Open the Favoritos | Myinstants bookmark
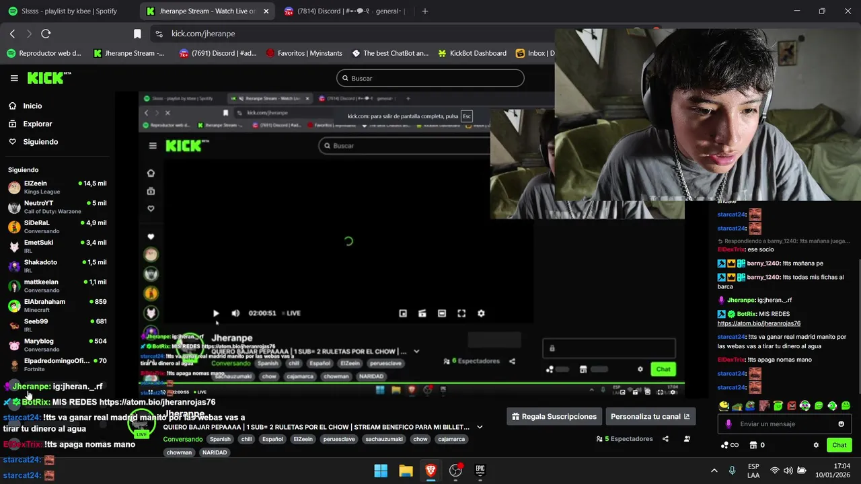 pos(304,53)
